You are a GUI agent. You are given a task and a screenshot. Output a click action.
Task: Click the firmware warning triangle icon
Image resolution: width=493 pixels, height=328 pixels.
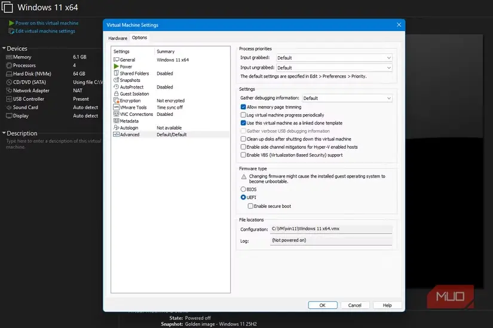point(244,177)
